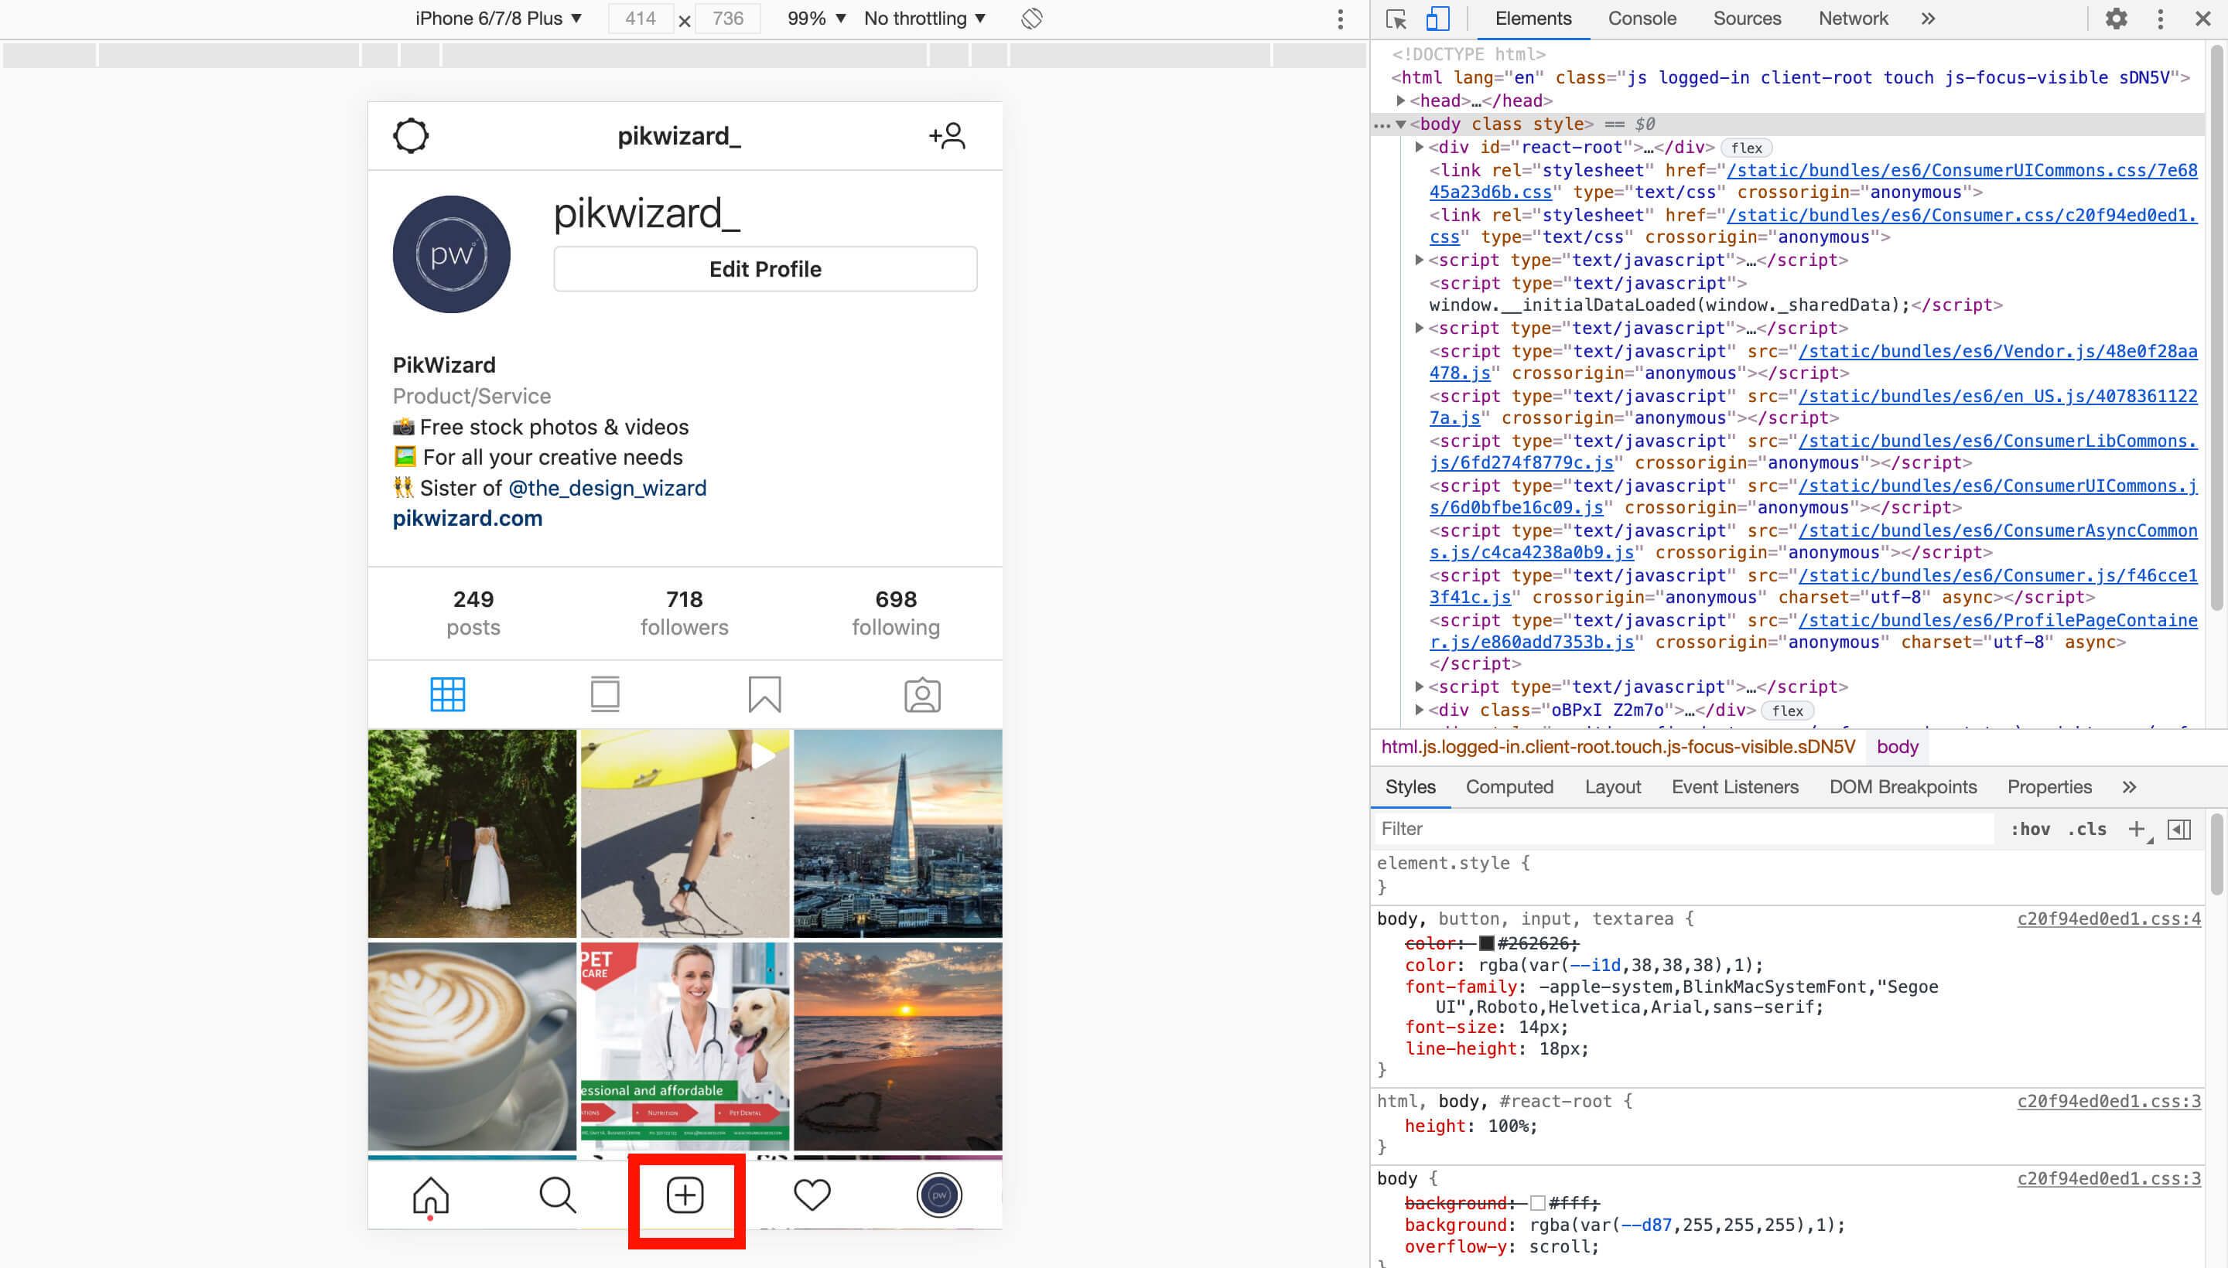Select the Styles pane tab
Image resolution: width=2228 pixels, height=1268 pixels.
[x=1410, y=787]
